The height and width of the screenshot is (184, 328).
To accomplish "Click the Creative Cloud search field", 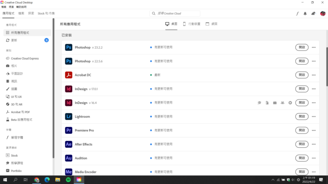I will pos(175,14).
